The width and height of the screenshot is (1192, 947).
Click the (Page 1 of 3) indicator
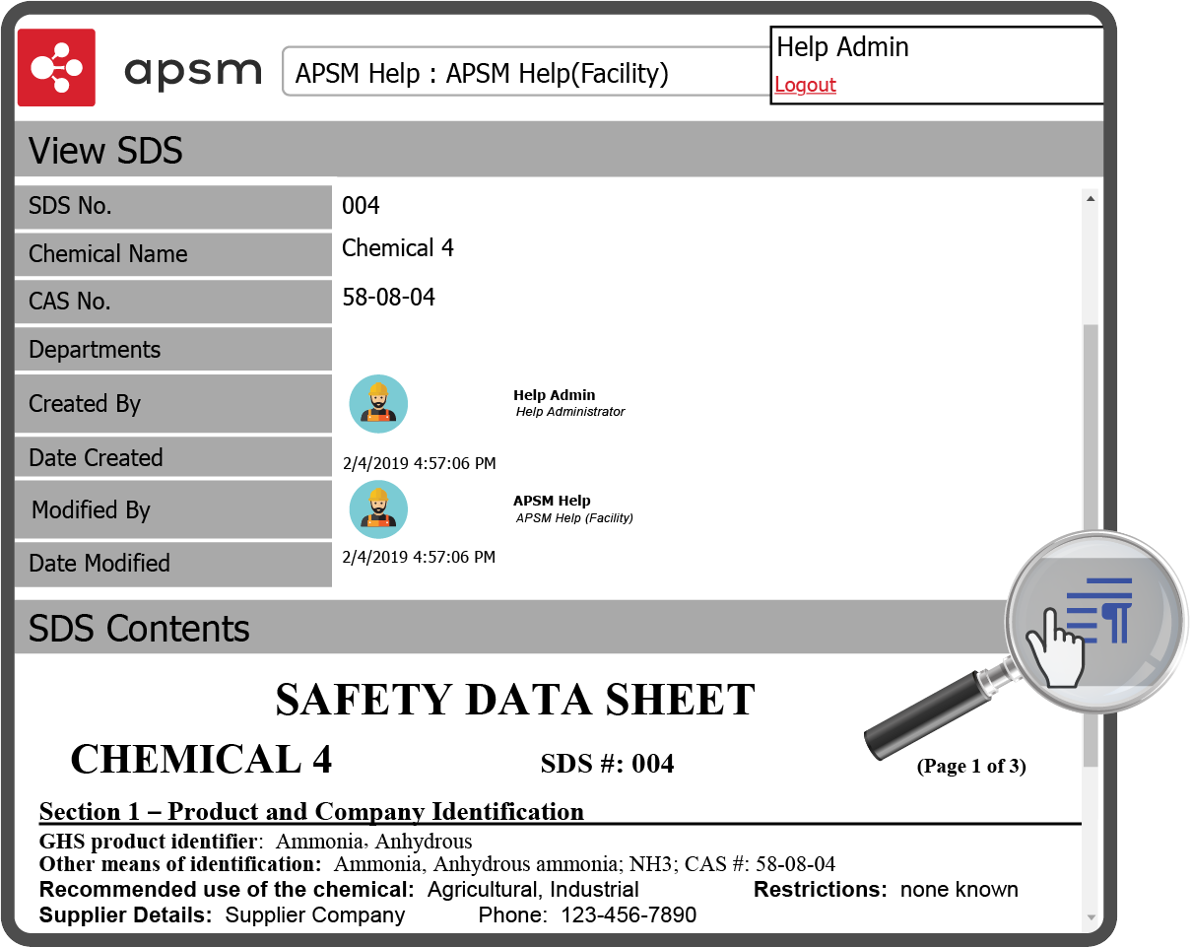click(971, 766)
